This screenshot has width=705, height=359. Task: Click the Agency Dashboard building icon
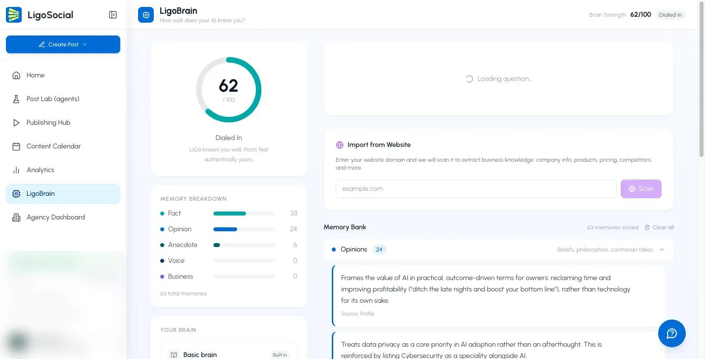[x=16, y=217]
